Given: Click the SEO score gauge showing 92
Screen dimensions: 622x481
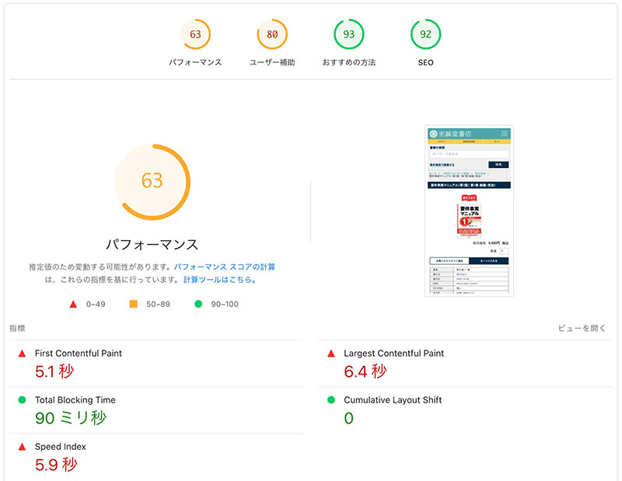Looking at the screenshot, I should coord(425,34).
